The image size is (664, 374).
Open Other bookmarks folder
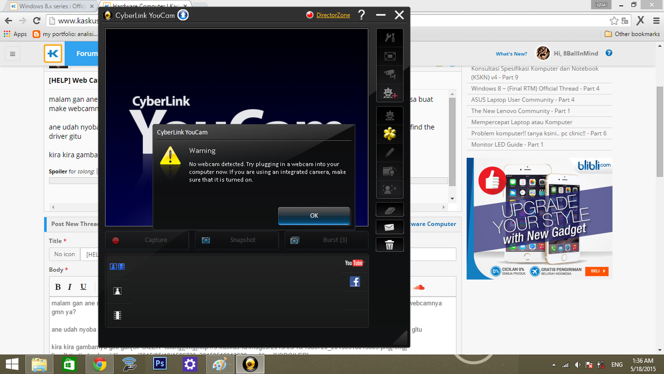[x=632, y=34]
